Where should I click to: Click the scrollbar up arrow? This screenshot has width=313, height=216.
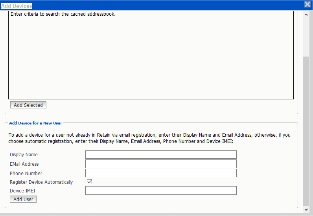point(306,14)
